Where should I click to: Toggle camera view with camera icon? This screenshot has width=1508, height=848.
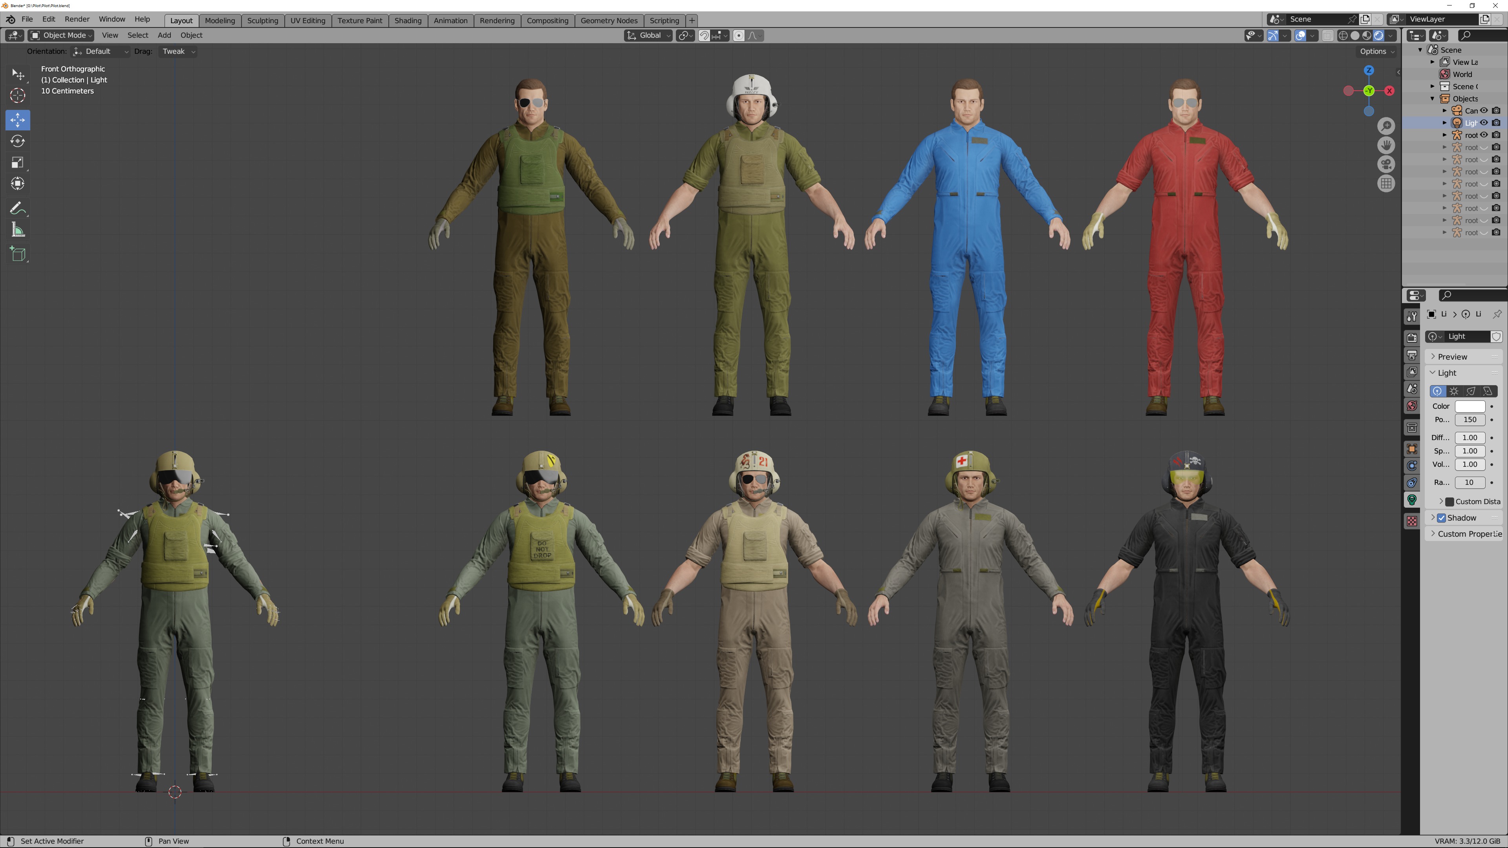(1385, 164)
